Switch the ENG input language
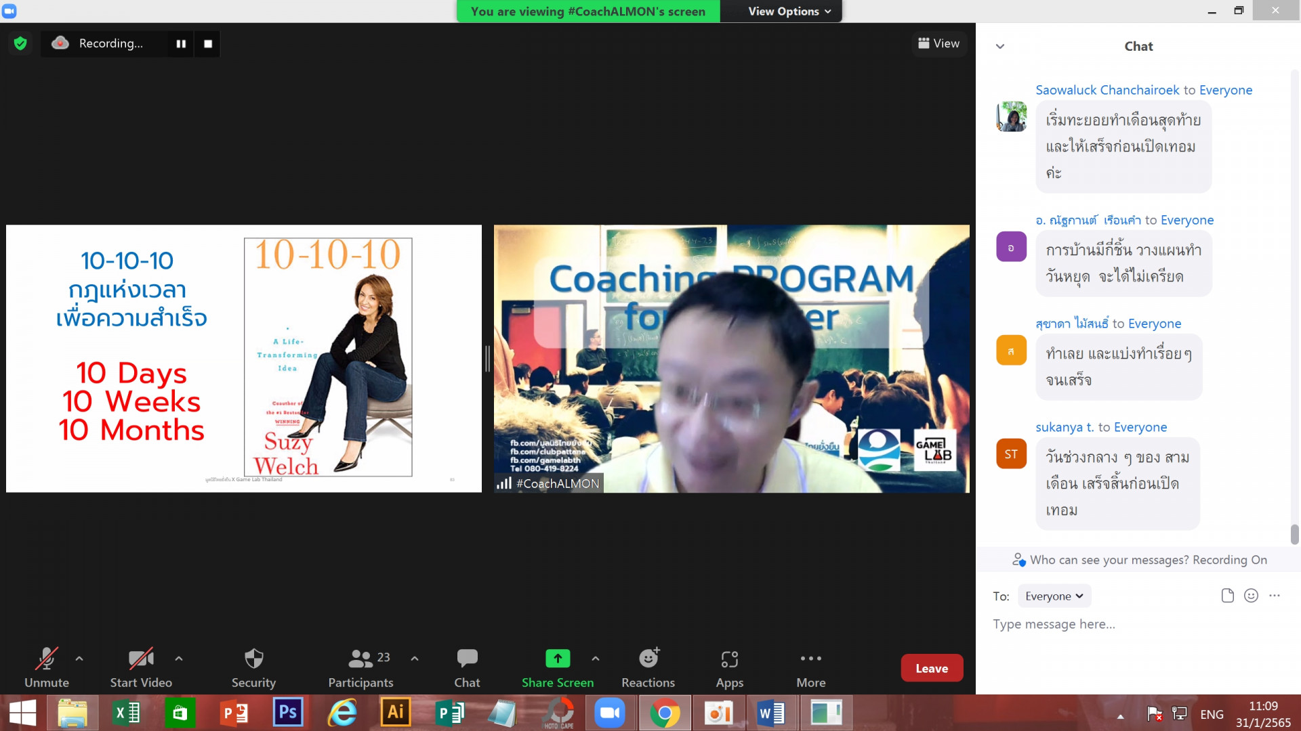This screenshot has width=1301, height=731. click(x=1212, y=714)
